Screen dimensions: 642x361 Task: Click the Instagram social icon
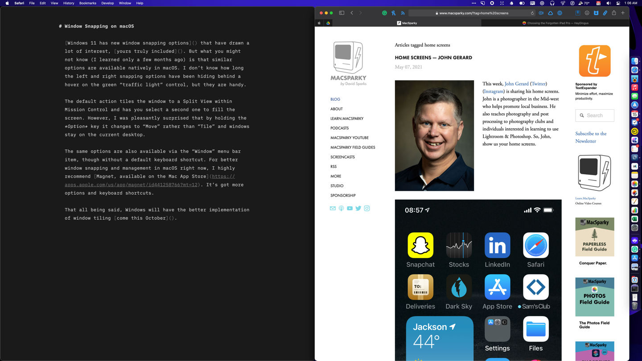(x=367, y=208)
